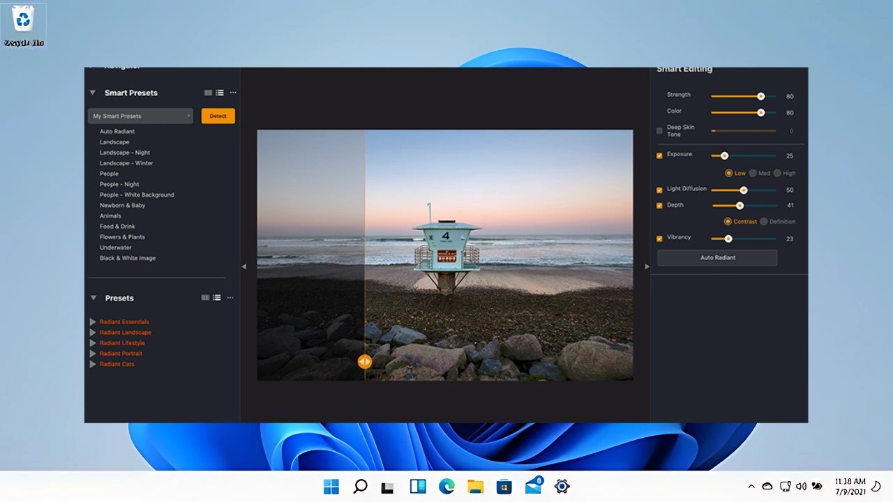
Task: Choose the Newborn & Baby smart preset
Action: coord(123,206)
